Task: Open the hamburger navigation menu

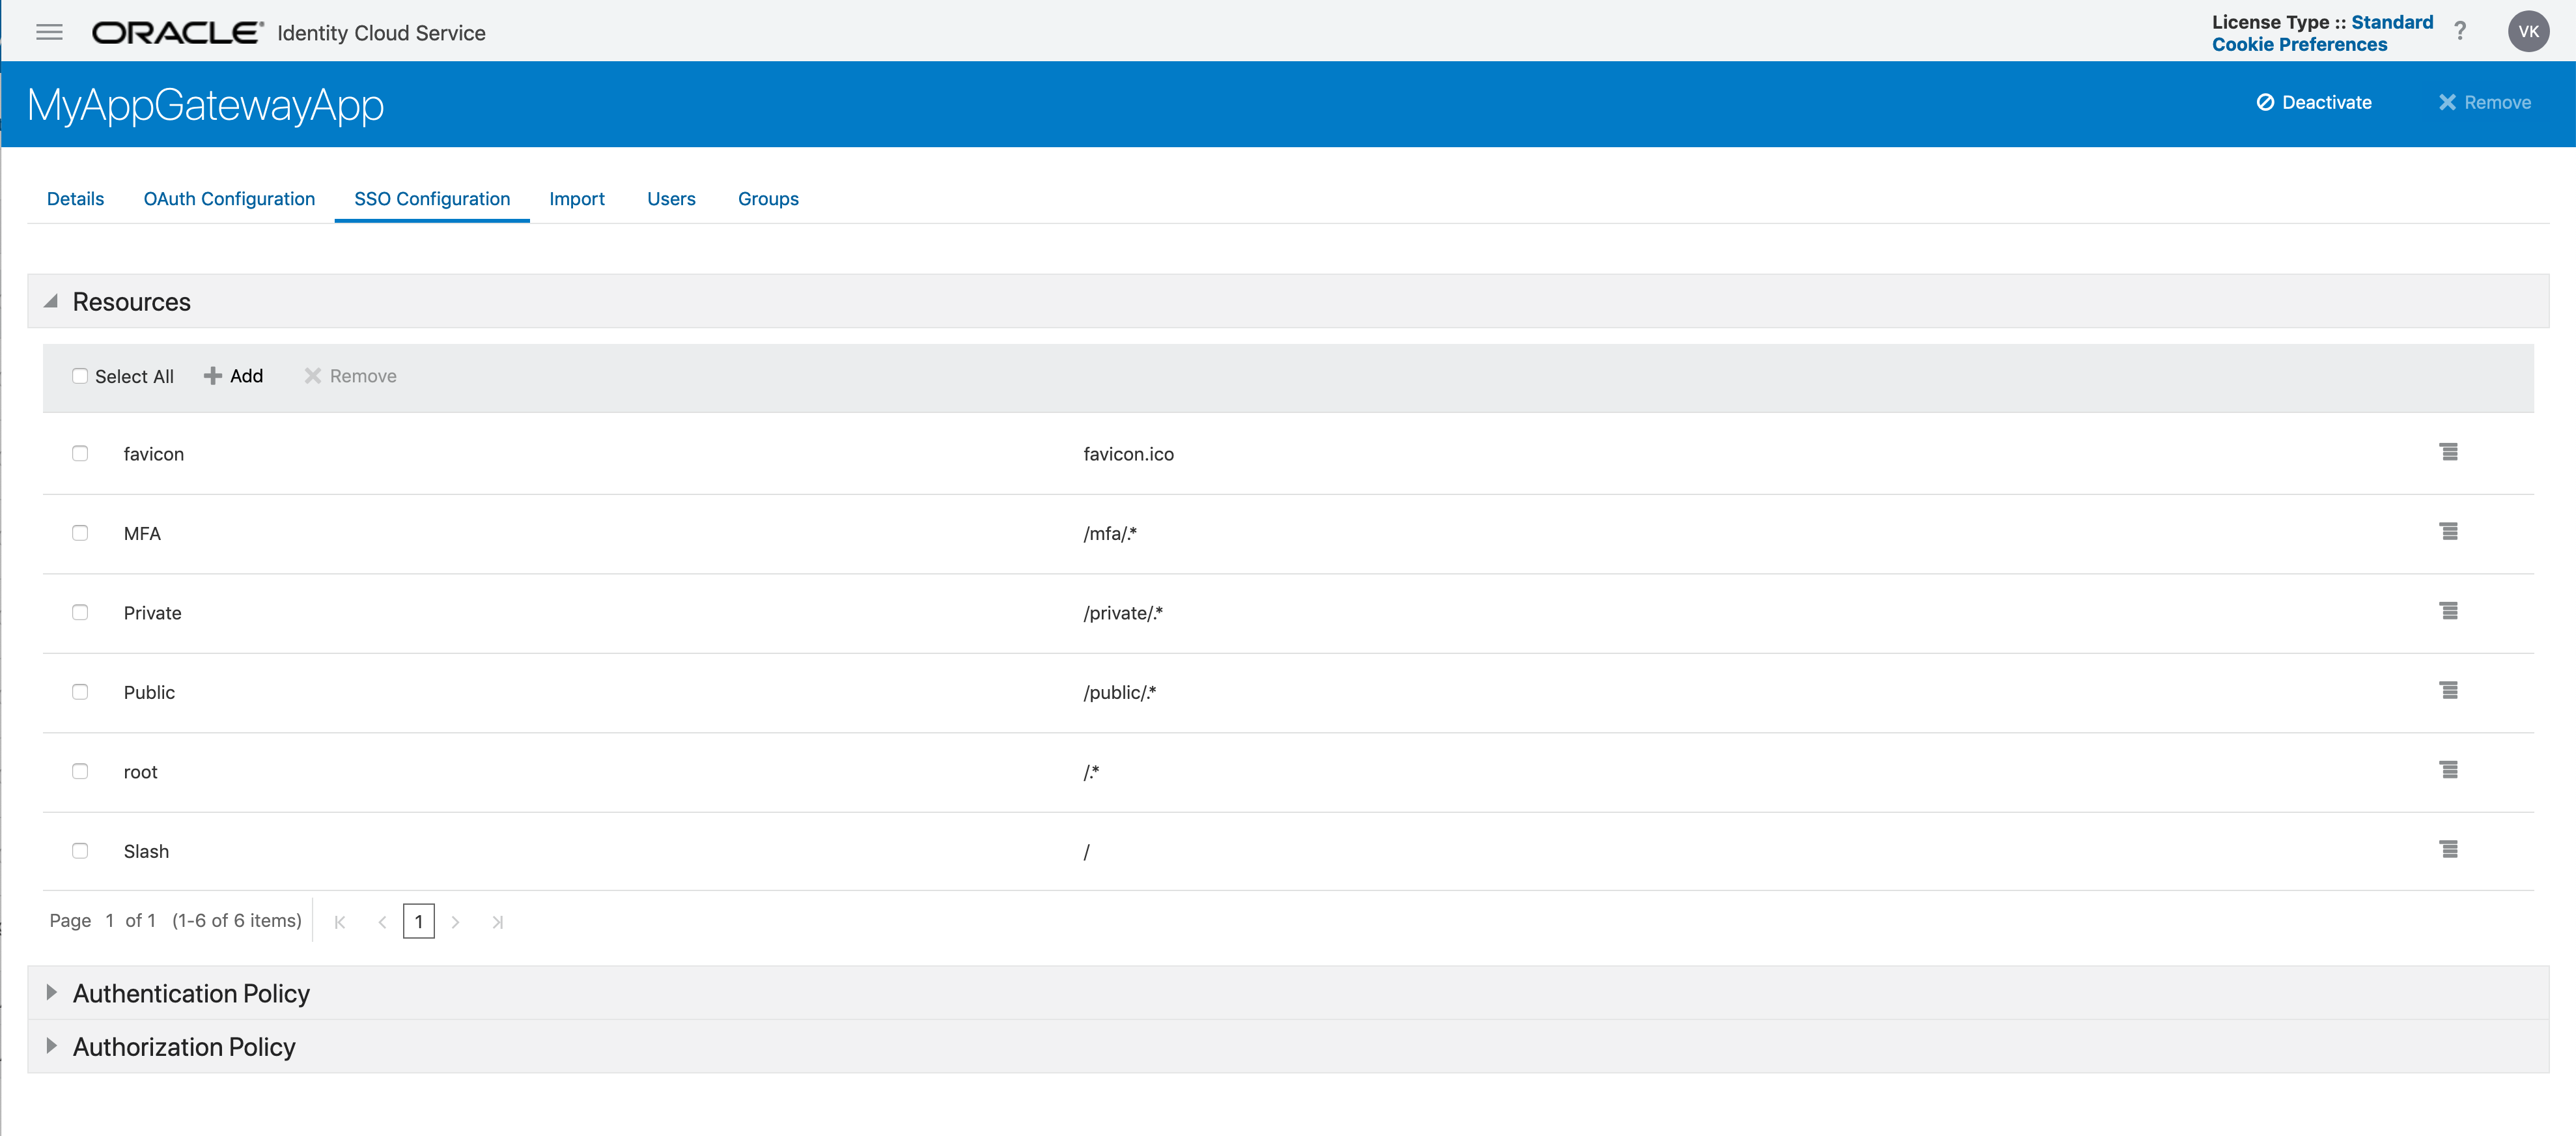Action: [49, 32]
